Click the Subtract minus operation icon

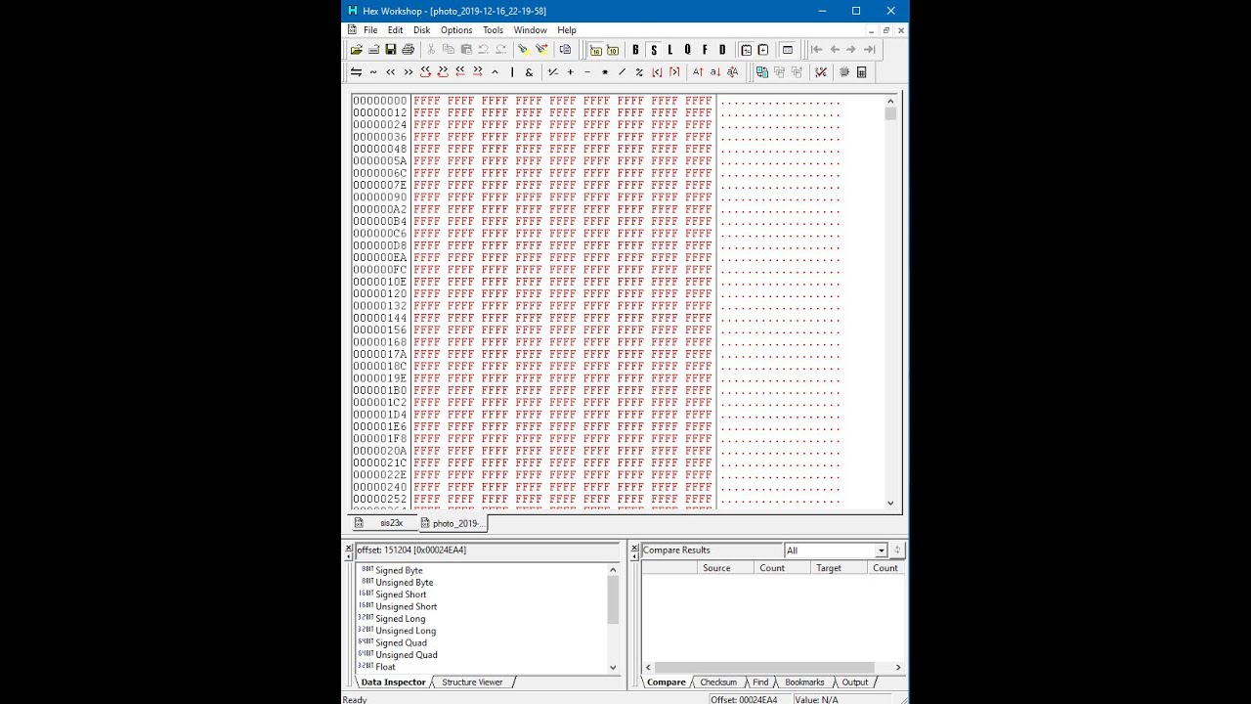[x=587, y=72]
